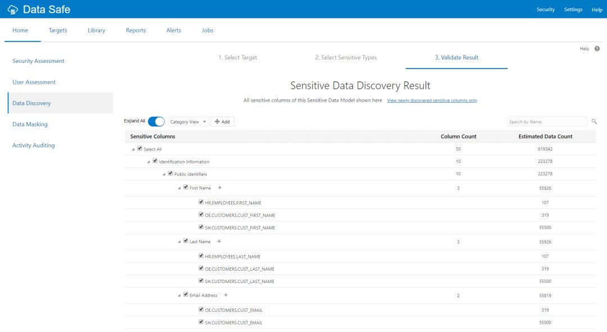This screenshot has width=607, height=332.
Task: Click the search magnifier icon
Action: 594,121
